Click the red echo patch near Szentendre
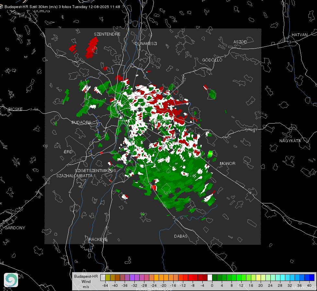317x291 pixels. coord(92,48)
